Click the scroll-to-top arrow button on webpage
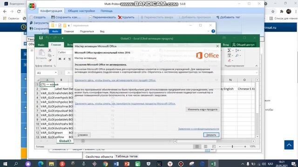This screenshot has height=167, width=298. [289, 145]
